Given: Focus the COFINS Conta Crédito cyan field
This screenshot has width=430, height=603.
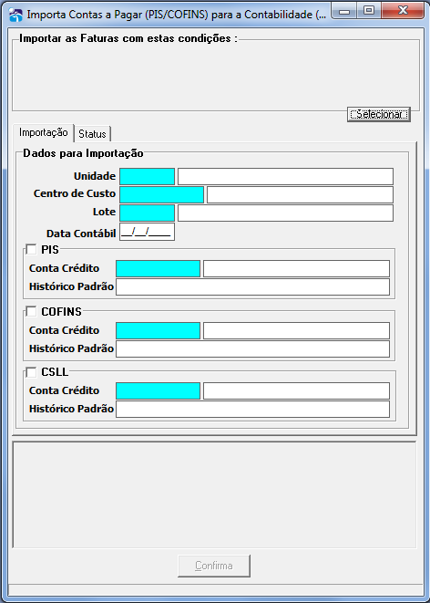Looking at the screenshot, I should click(x=158, y=331).
